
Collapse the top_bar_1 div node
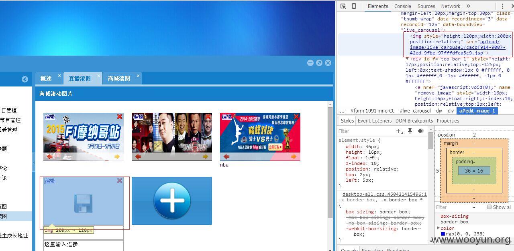pos(407,59)
